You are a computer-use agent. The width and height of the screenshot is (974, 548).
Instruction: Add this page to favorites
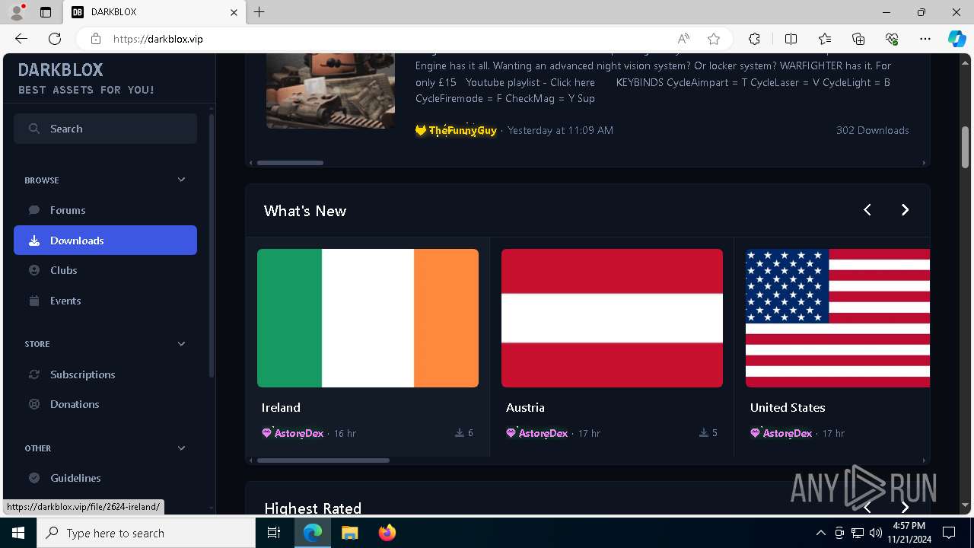tap(714, 39)
